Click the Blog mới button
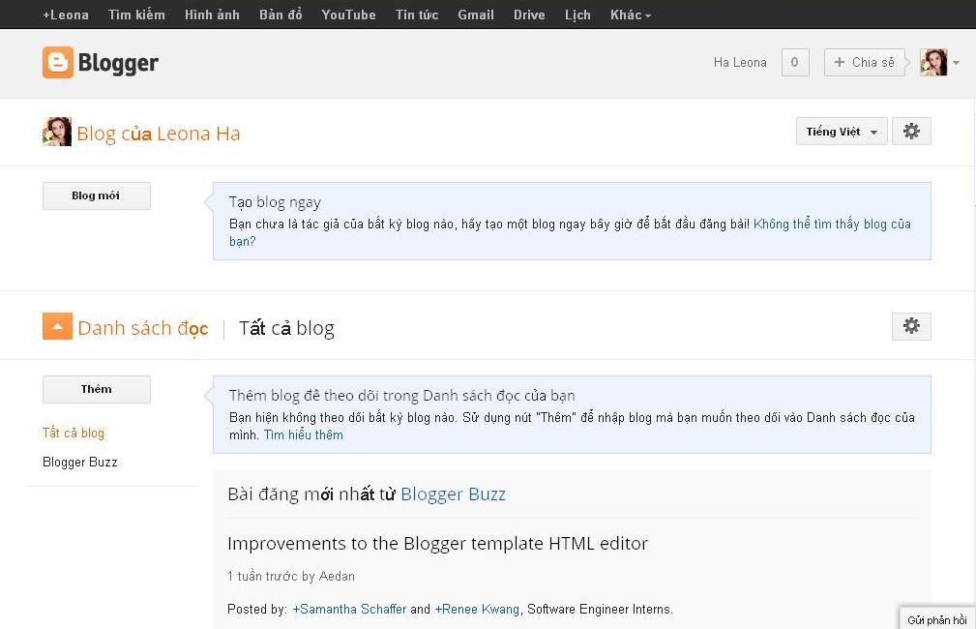 point(96,195)
